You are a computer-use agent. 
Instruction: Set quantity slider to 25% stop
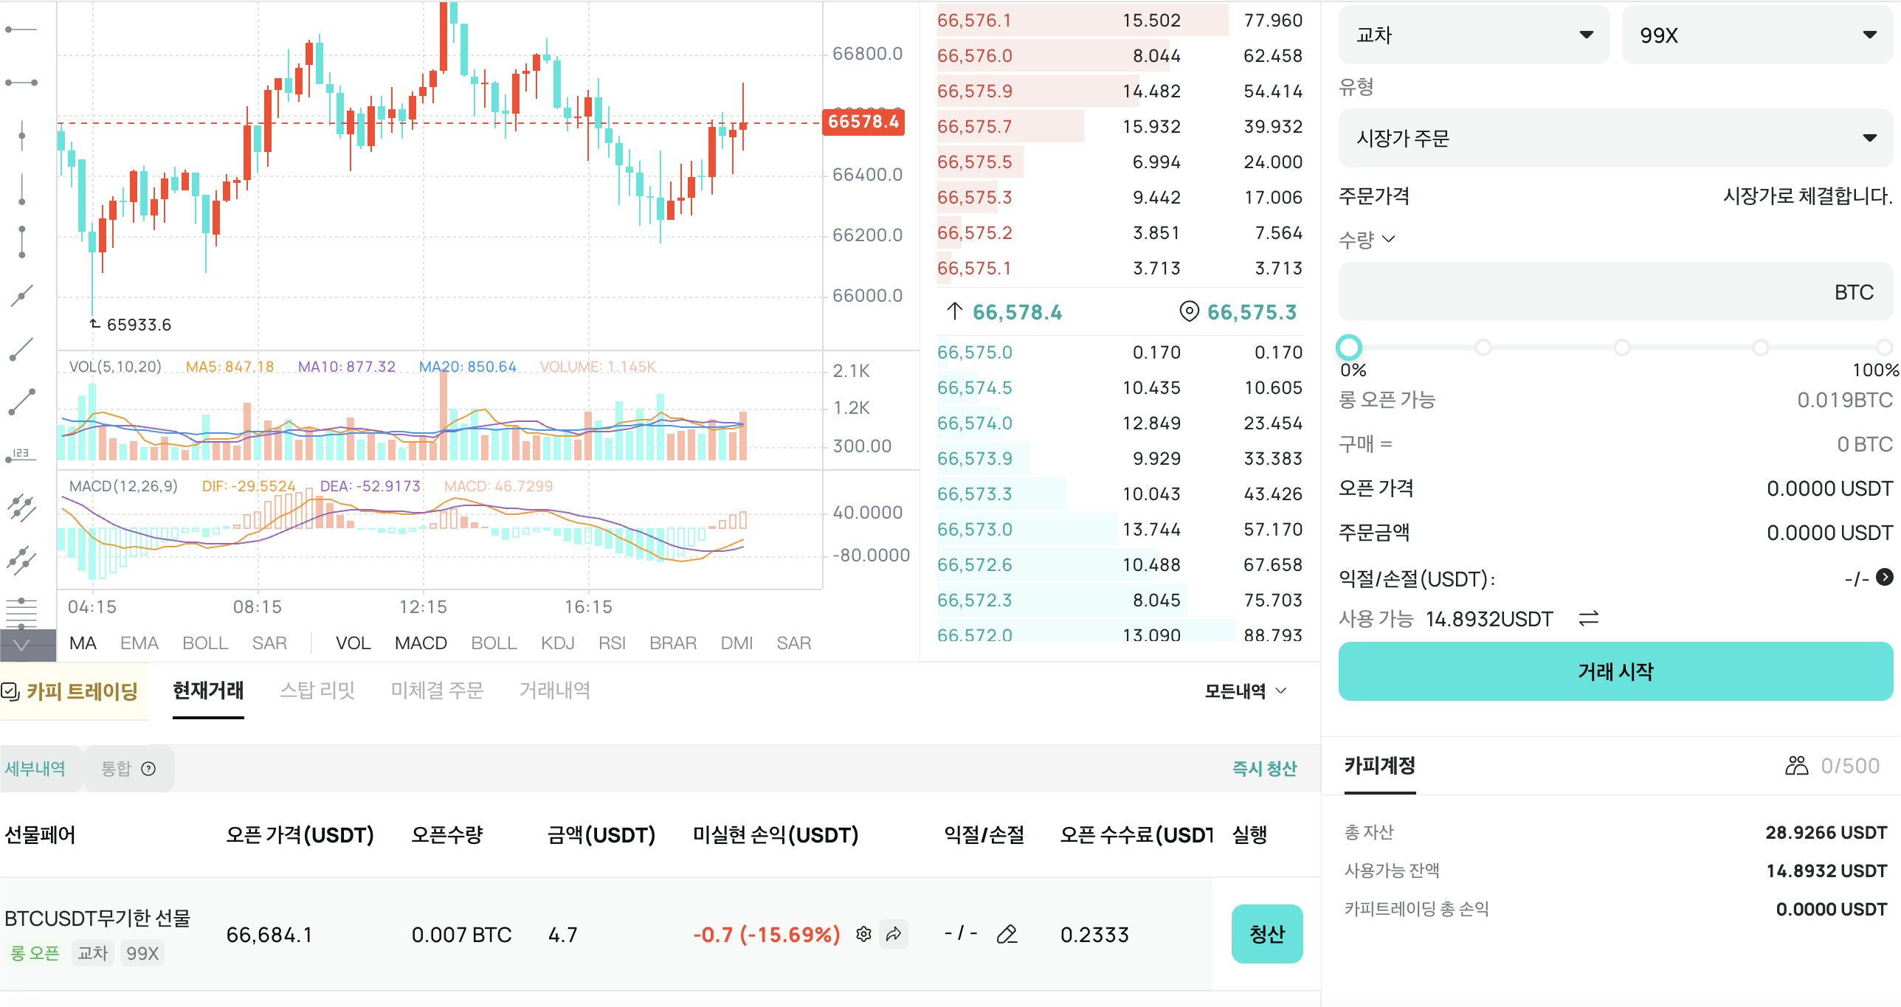coord(1483,347)
